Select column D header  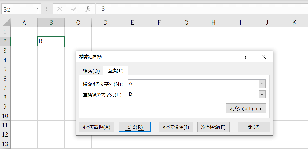pos(105,23)
